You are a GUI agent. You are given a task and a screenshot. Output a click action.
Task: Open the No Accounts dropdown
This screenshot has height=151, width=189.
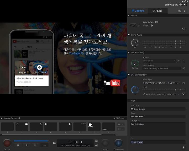(159, 61)
